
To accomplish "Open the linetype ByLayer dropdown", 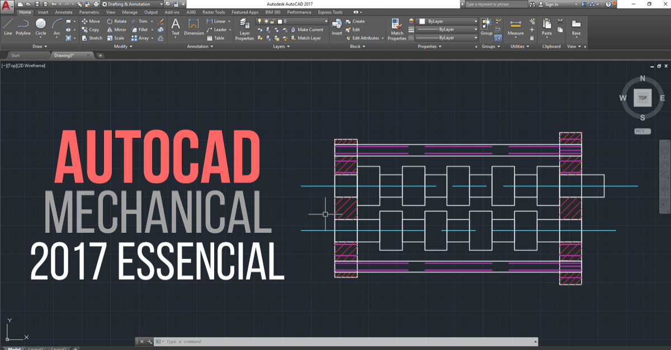I will point(447,37).
